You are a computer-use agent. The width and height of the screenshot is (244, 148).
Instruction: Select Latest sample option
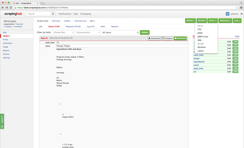[200, 51]
